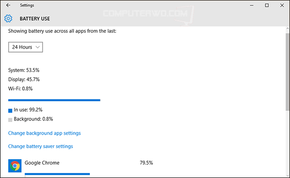Open the 24 Hours dropdown

(x=26, y=47)
